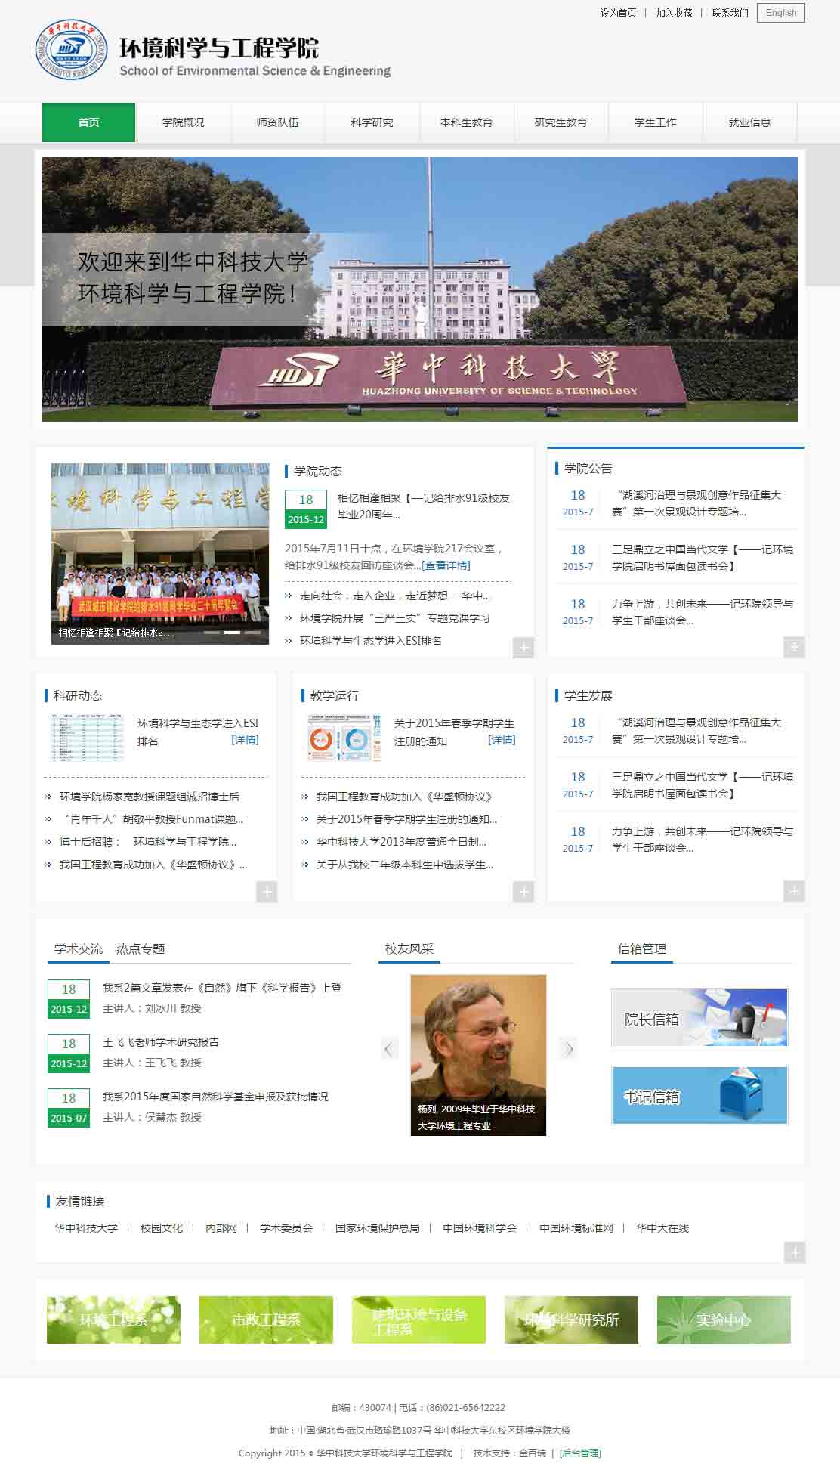Click the group photo news slideshow image

point(160,554)
